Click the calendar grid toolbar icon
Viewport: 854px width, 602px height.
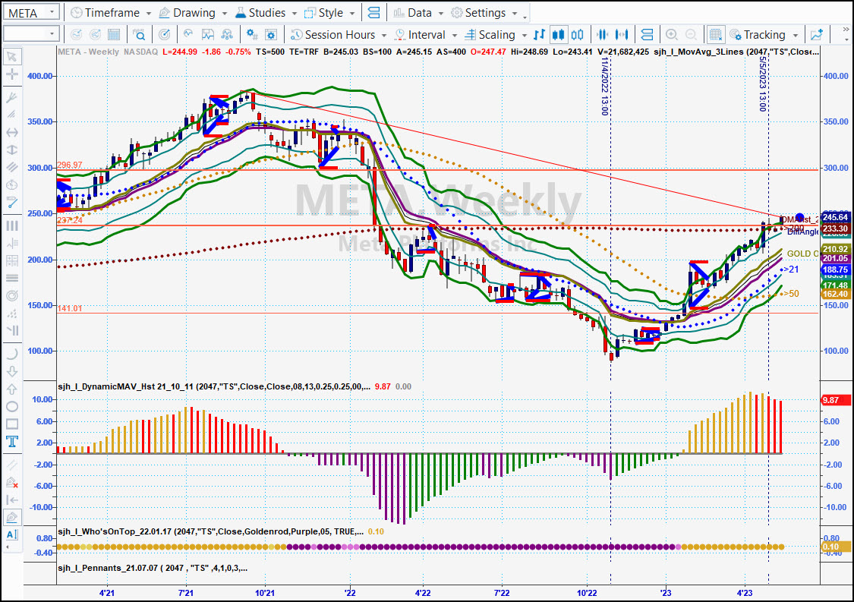114,35
